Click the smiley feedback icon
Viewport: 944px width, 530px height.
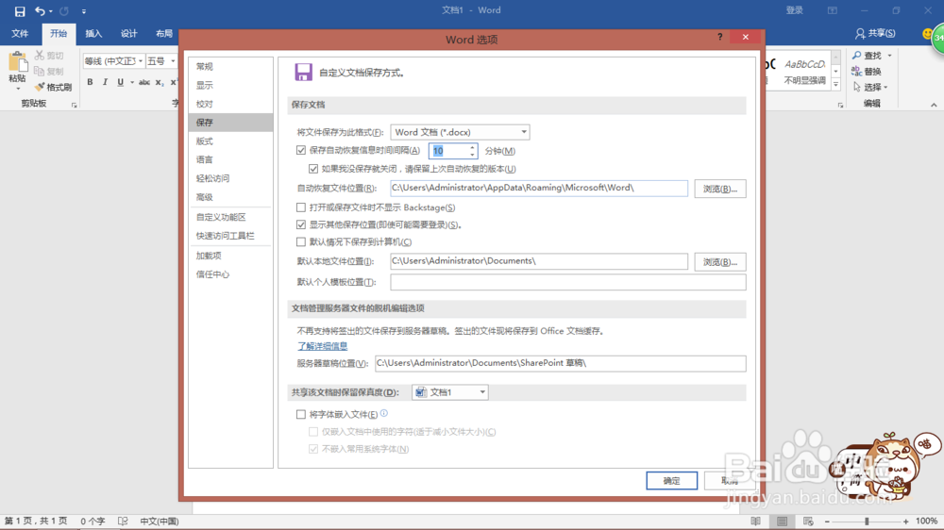(927, 34)
